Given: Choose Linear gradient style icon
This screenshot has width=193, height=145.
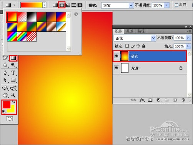Looking at the screenshot, I should 55,5.
